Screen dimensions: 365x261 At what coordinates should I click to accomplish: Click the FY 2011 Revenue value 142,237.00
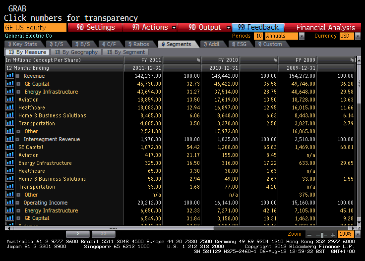point(148,76)
